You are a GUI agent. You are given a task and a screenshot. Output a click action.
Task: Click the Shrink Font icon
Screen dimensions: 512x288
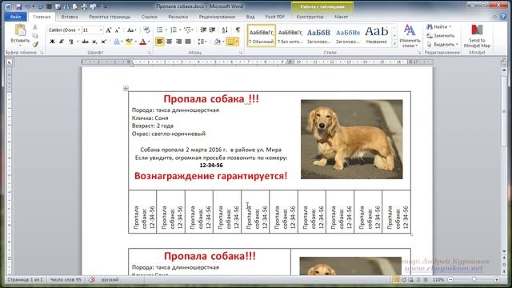point(118,30)
